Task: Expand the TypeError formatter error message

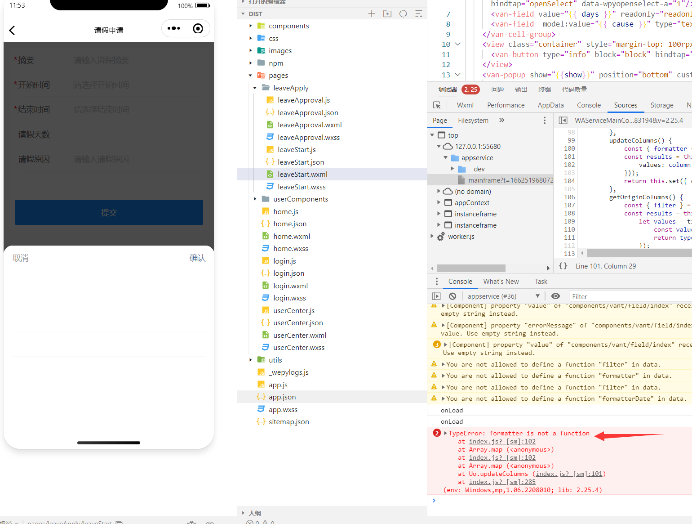Action: 445,433
